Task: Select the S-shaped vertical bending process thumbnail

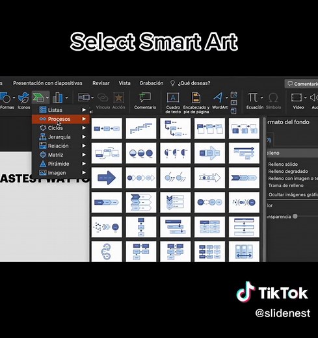Action: tap(107, 252)
